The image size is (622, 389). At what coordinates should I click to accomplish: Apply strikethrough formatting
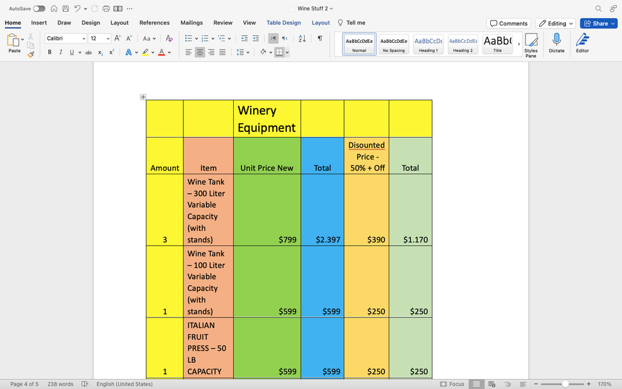pyautogui.click(x=89, y=52)
